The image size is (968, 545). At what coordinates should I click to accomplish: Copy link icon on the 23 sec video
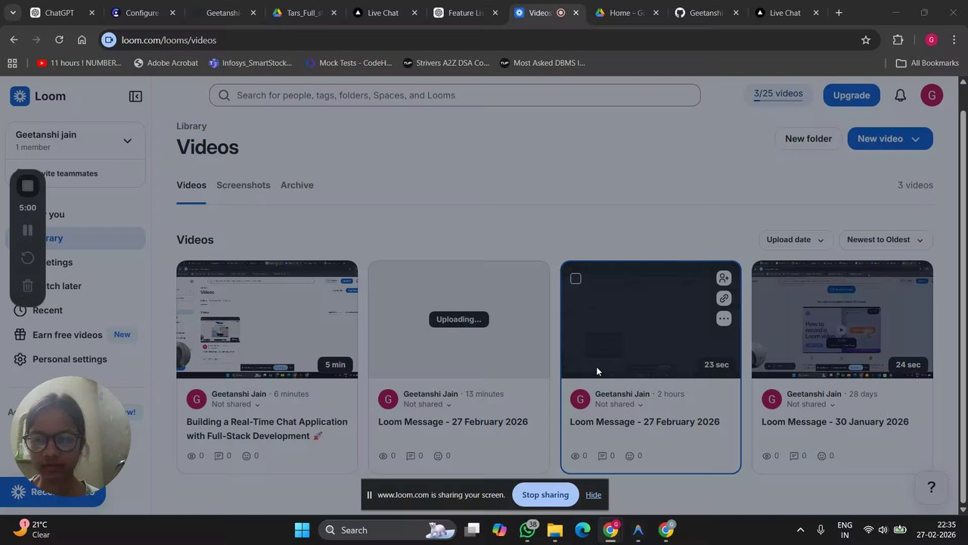click(724, 298)
